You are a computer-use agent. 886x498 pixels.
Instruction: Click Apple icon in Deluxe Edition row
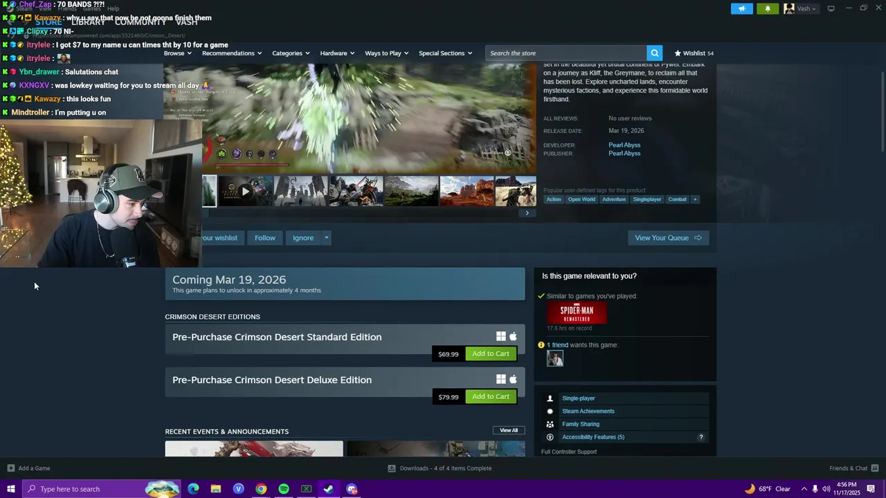click(513, 379)
